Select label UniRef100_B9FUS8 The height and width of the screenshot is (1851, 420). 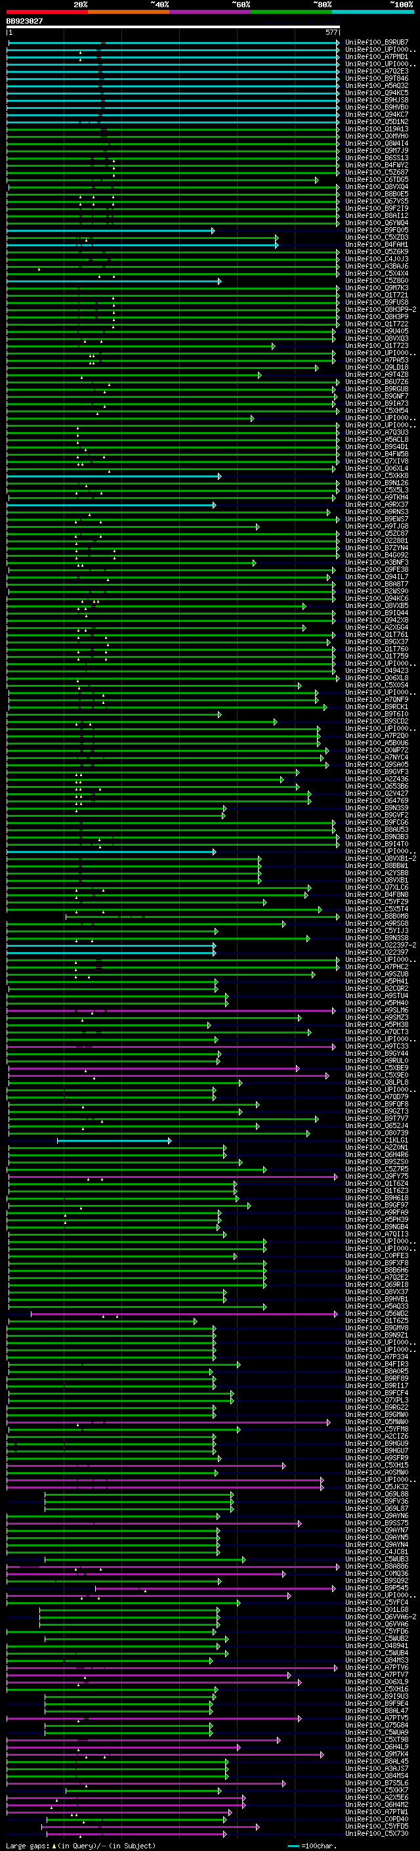376,302
